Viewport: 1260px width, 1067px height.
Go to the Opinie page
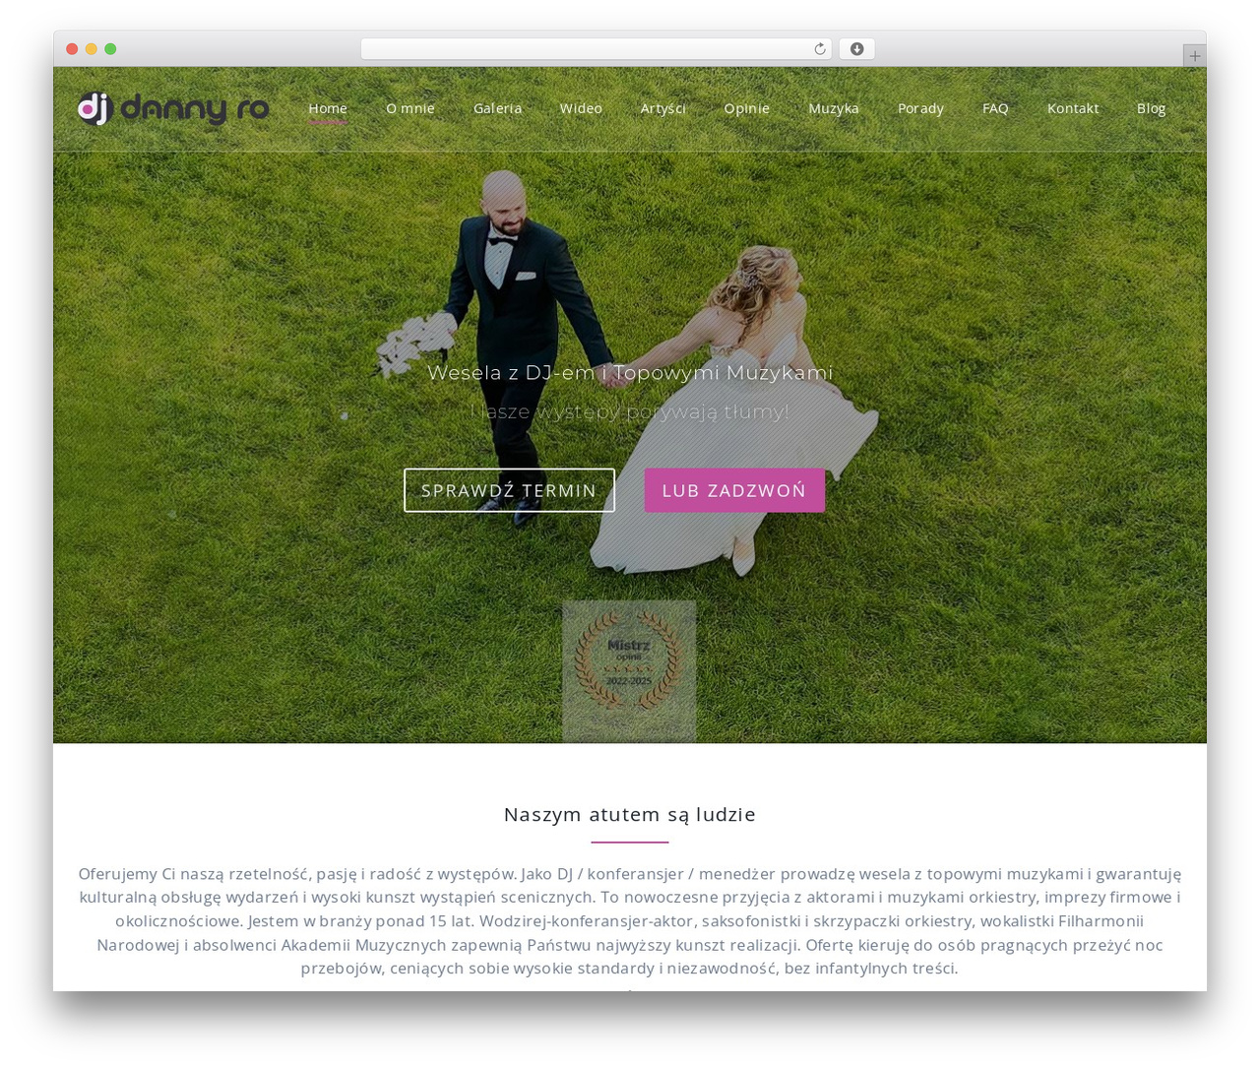747,108
